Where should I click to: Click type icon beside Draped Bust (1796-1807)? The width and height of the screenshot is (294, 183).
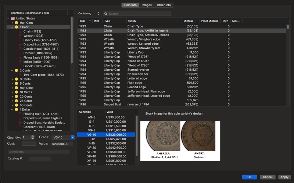[x=20, y=44]
